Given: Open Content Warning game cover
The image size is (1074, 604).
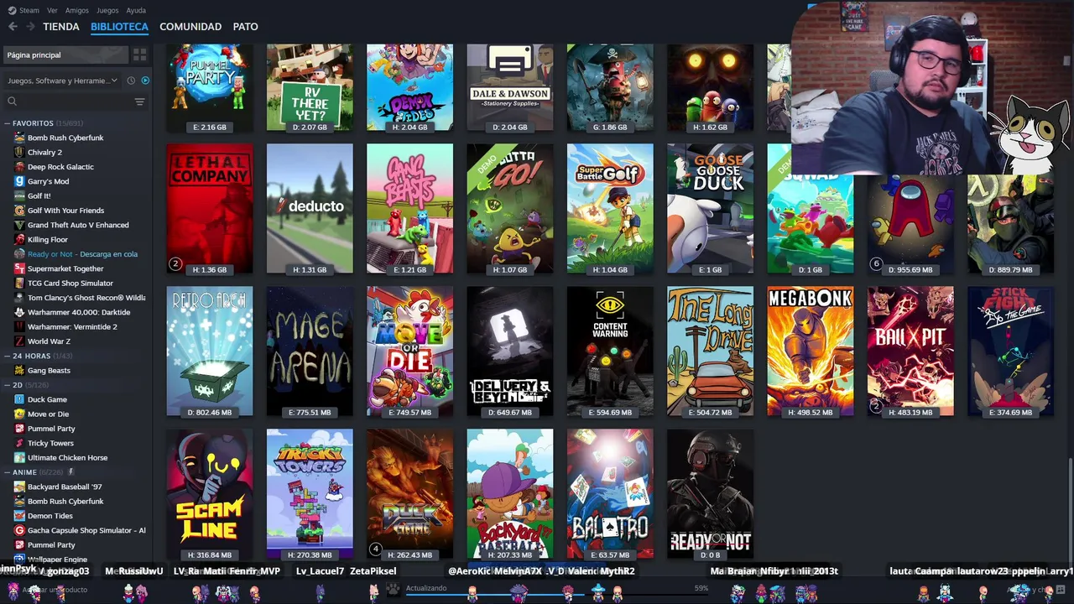Looking at the screenshot, I should tap(610, 351).
